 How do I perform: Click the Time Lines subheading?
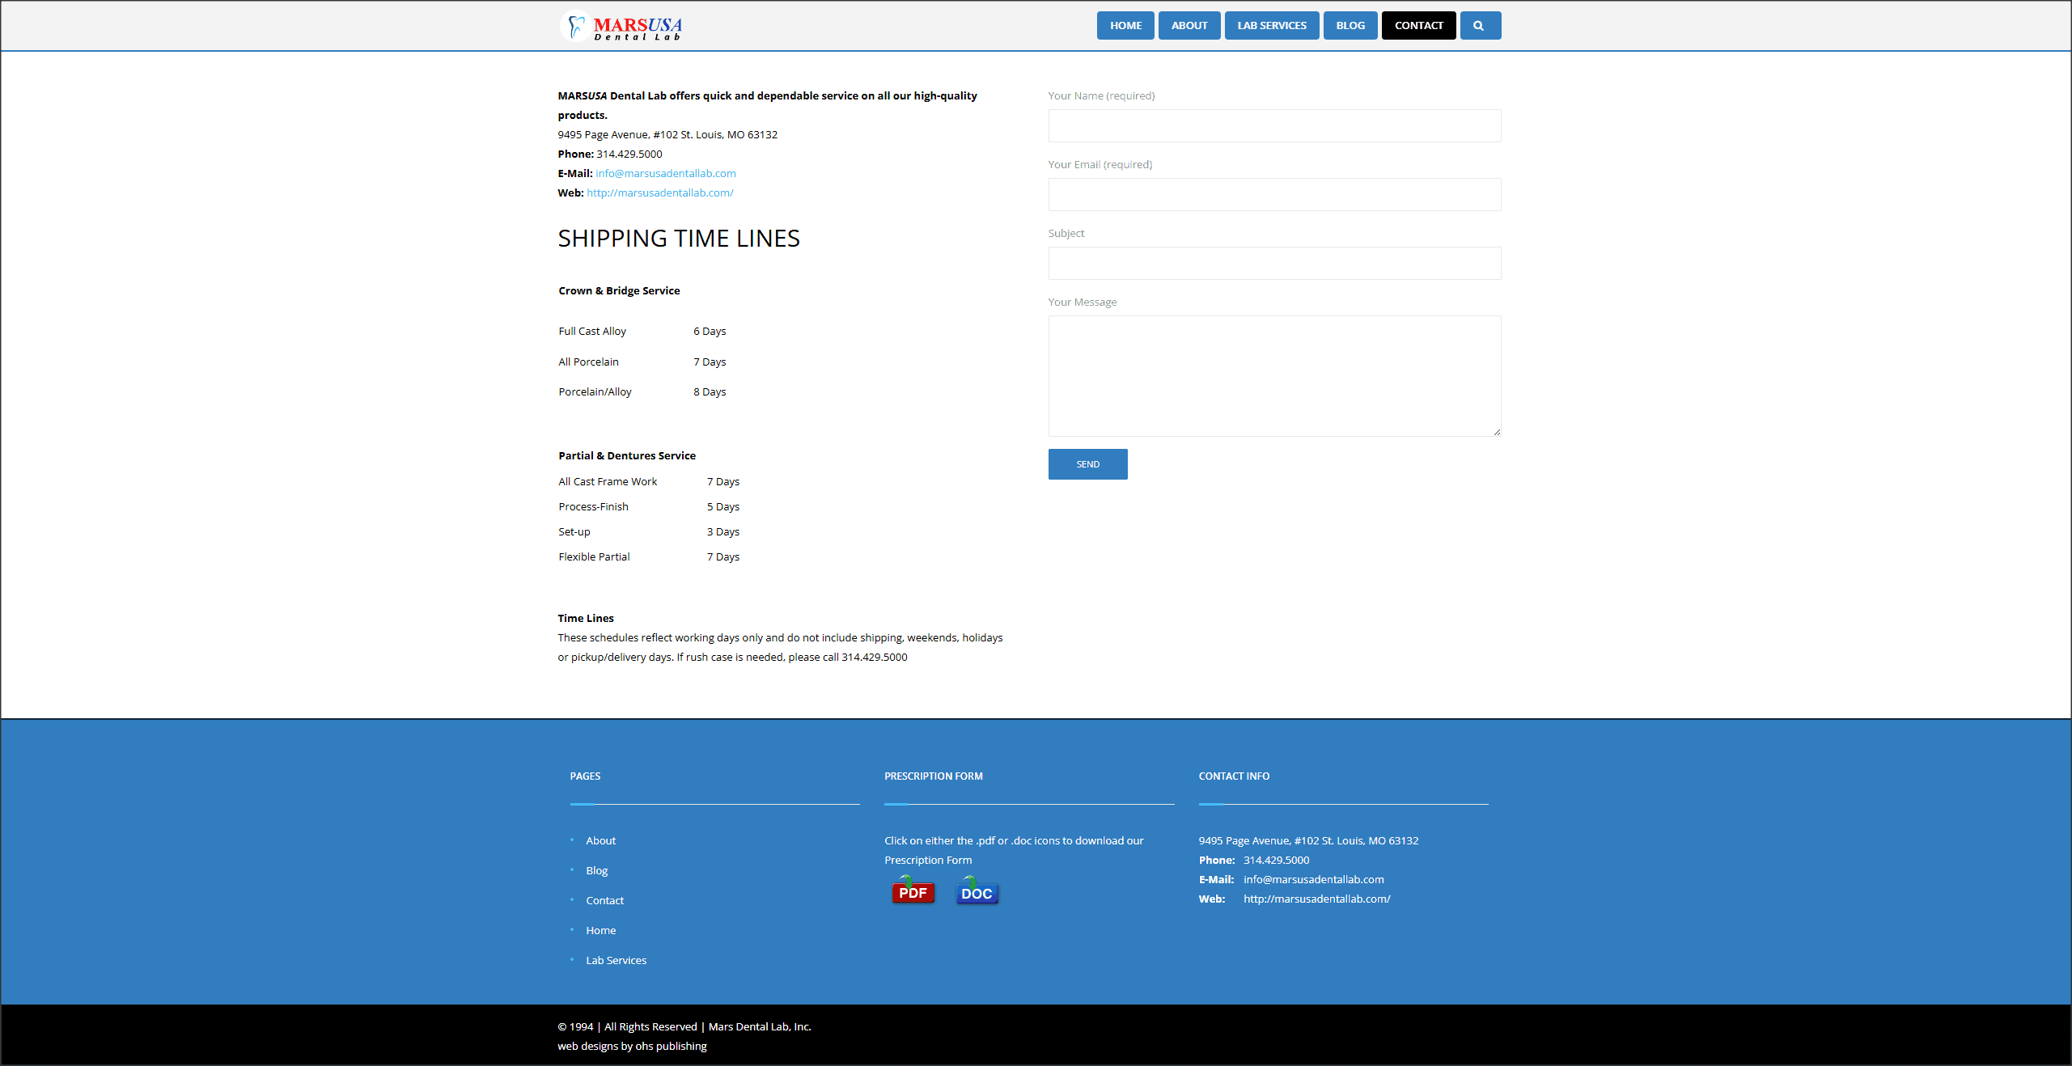coord(586,619)
